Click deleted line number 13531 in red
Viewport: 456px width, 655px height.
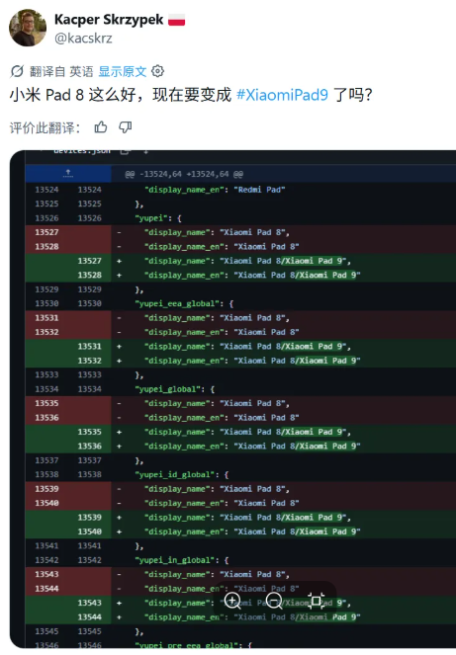46,318
